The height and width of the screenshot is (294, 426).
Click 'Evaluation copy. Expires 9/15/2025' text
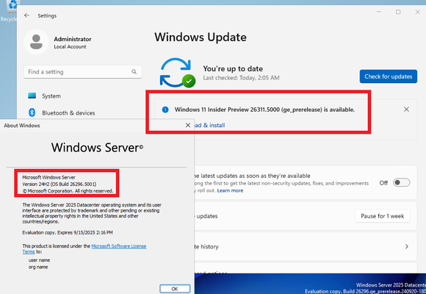pos(68,232)
